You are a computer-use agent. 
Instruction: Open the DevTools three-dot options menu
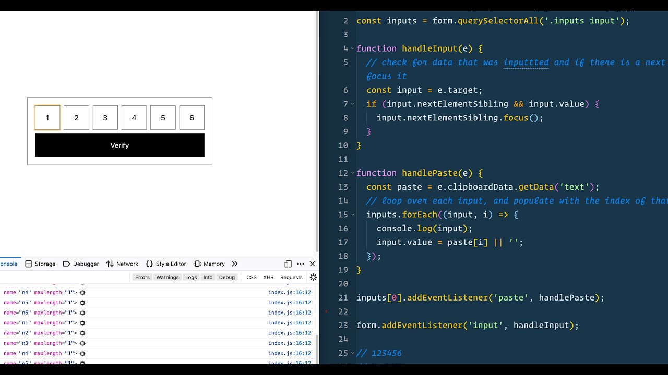(x=300, y=264)
